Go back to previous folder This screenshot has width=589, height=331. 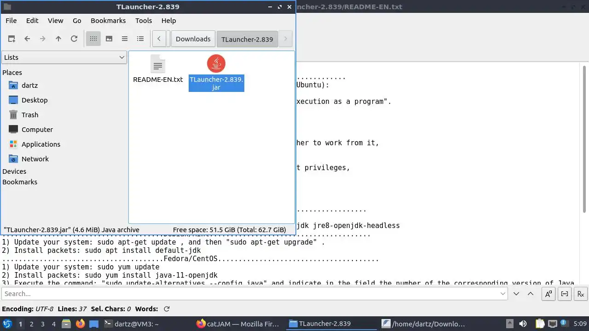(27, 39)
